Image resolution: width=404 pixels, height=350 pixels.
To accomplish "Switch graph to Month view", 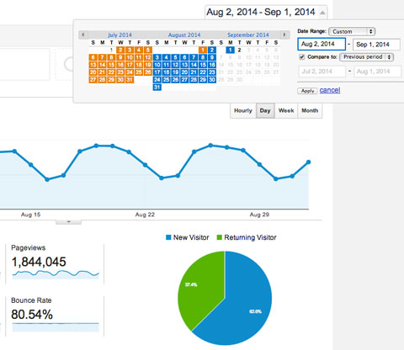I will (310, 110).
